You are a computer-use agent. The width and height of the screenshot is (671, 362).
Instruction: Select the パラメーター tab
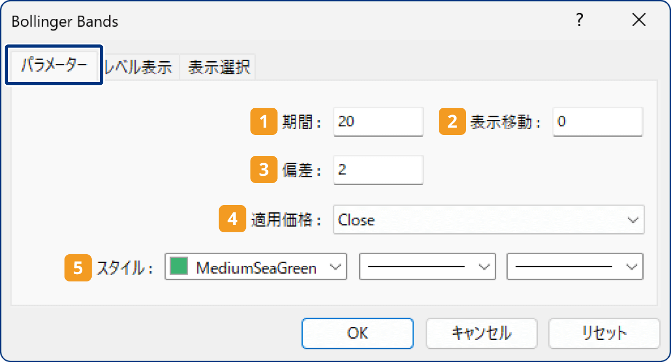point(52,64)
